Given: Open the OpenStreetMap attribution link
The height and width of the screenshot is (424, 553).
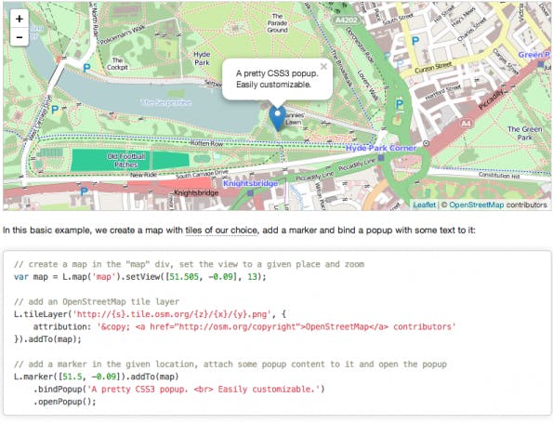Looking at the screenshot, I should (476, 205).
